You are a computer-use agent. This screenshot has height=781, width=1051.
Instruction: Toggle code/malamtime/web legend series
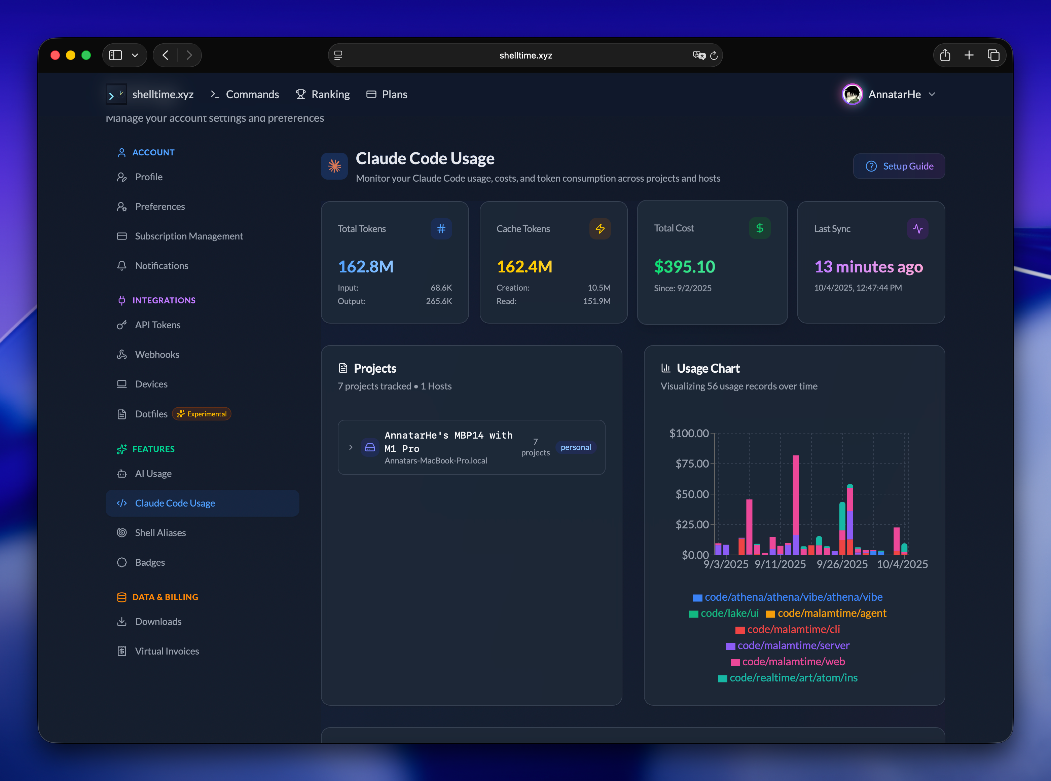pos(793,661)
